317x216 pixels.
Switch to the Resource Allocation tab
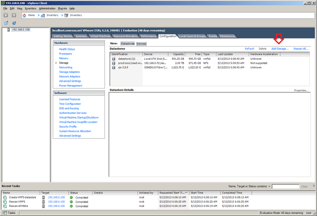[126, 36]
